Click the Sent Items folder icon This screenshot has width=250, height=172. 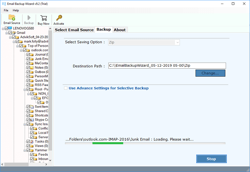[32, 107]
